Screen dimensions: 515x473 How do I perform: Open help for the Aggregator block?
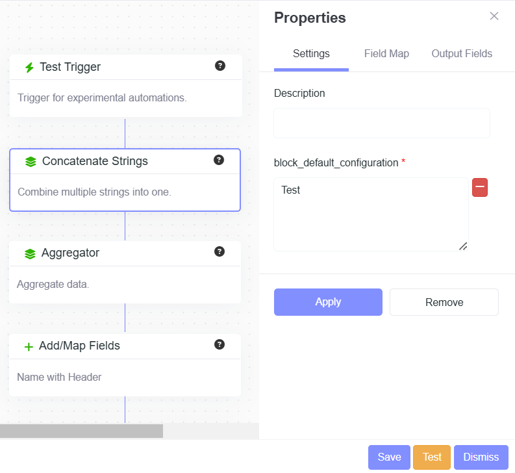click(x=220, y=251)
